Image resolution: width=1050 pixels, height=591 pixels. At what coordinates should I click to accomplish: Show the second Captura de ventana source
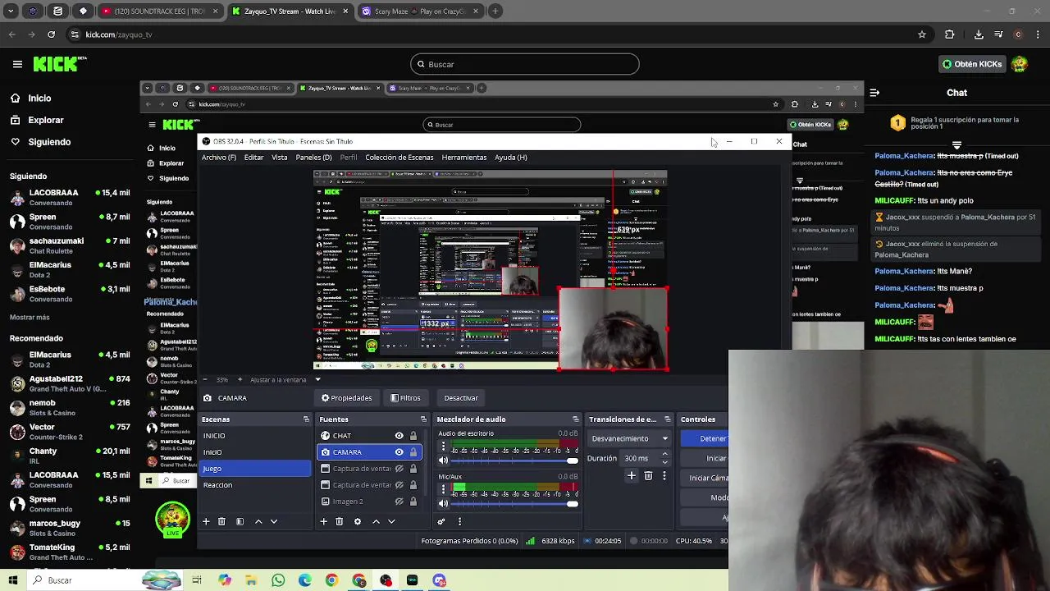[x=399, y=485]
